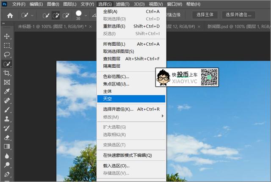Screen dimensions: 271x182
Task: Click the 选择主体 button
Action: pyautogui.click(x=205, y=15)
